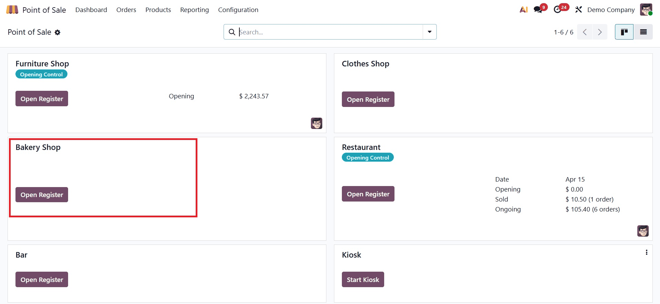
Task: Click the $ 0.00 opening value
Action: click(574, 189)
